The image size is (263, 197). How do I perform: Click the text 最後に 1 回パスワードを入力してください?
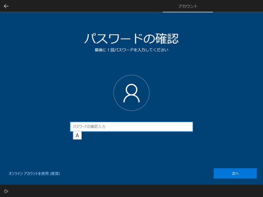(131, 50)
